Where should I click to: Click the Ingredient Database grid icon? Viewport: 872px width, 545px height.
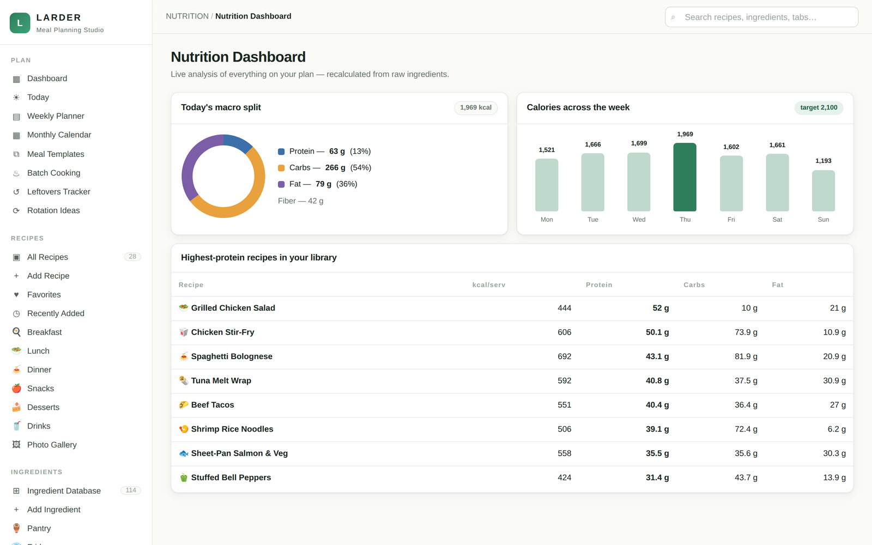16,491
